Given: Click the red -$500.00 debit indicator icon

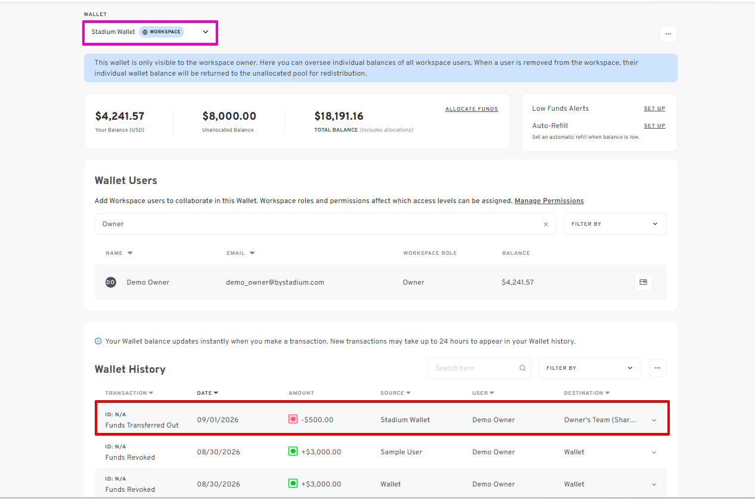Looking at the screenshot, I should (x=293, y=419).
